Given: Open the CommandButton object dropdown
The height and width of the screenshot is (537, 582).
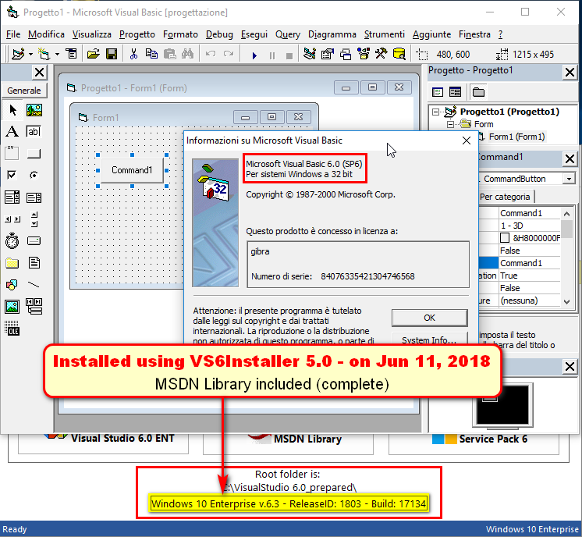Looking at the screenshot, I should coord(569,179).
